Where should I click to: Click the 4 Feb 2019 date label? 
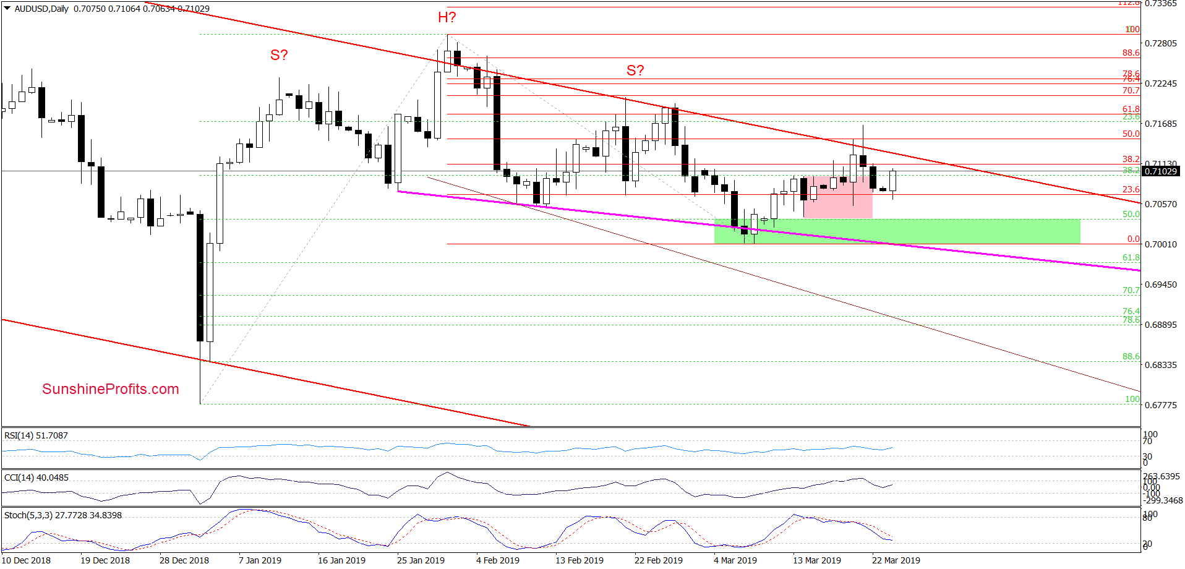(x=498, y=560)
